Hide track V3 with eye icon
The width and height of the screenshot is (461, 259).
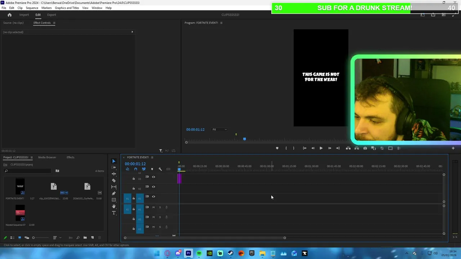[x=153, y=177]
